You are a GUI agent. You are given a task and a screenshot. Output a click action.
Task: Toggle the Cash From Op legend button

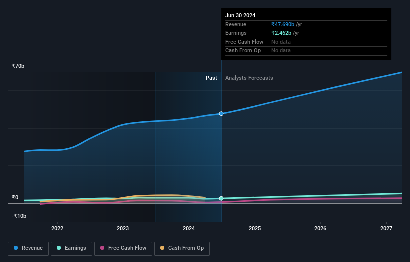coord(182,248)
